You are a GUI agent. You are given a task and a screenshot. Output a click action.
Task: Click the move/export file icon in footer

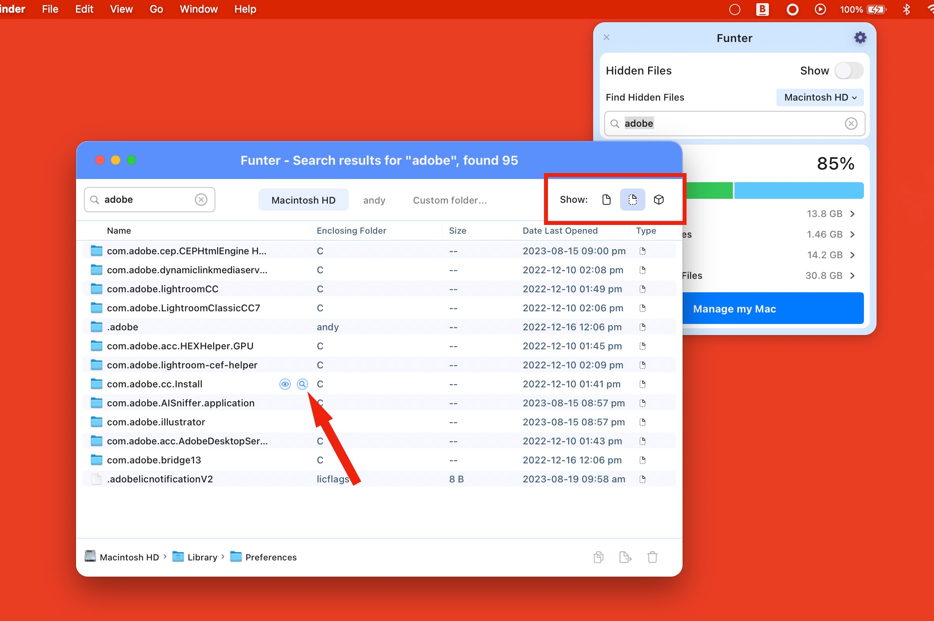[625, 557]
